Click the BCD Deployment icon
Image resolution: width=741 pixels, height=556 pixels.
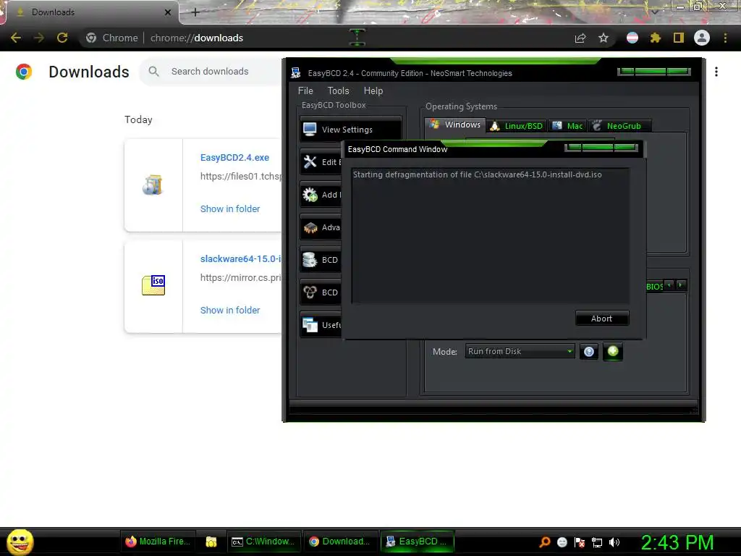(310, 292)
